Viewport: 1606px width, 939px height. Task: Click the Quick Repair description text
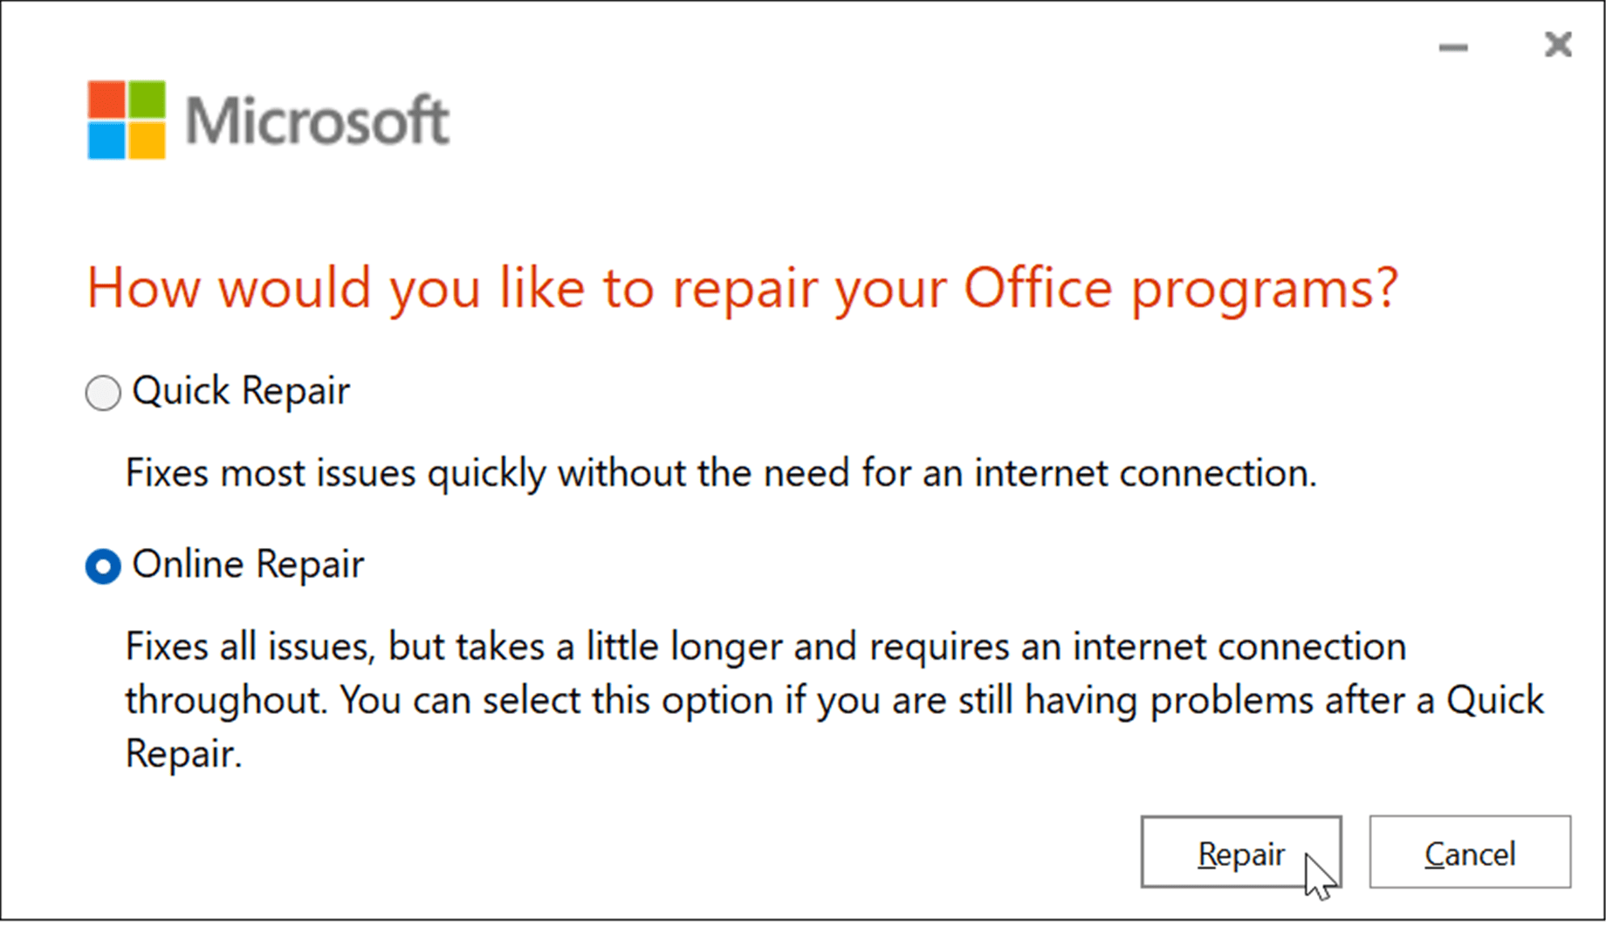(x=721, y=473)
